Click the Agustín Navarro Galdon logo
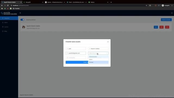The image size is (174, 98). (9, 13)
